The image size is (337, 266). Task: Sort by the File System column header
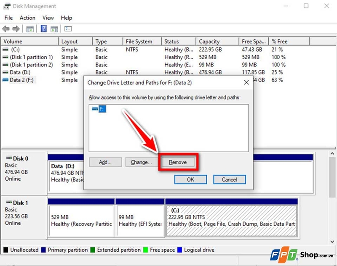click(142, 41)
